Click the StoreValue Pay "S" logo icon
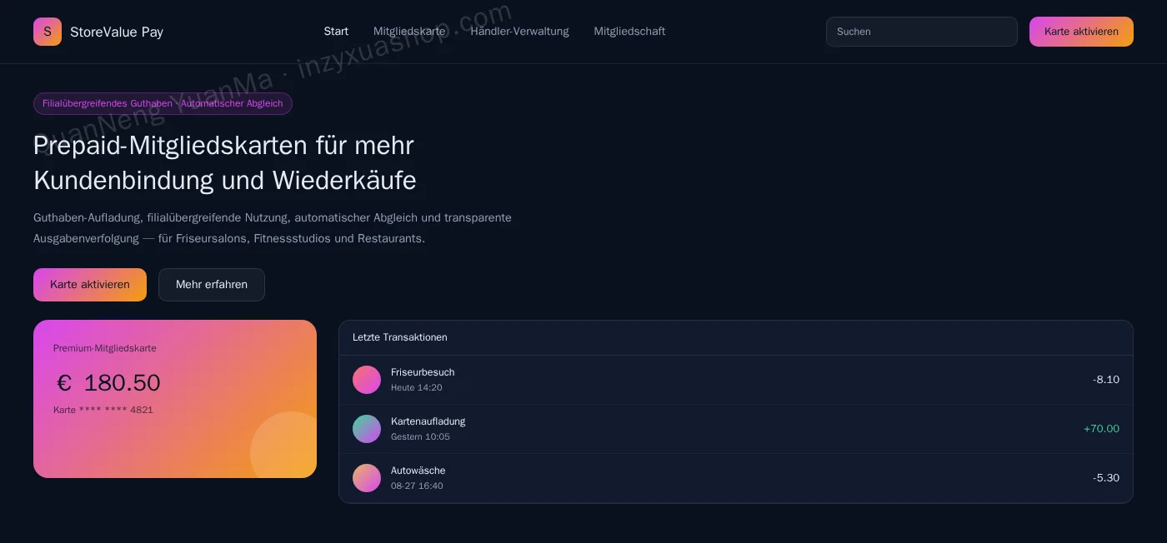 tap(48, 32)
